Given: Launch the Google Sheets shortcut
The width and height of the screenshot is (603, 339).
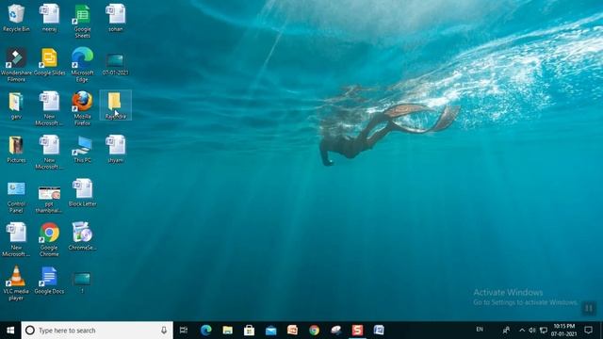Looking at the screenshot, I should pyautogui.click(x=82, y=21).
